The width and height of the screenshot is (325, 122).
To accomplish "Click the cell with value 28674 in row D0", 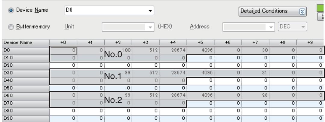I will point(173,50).
